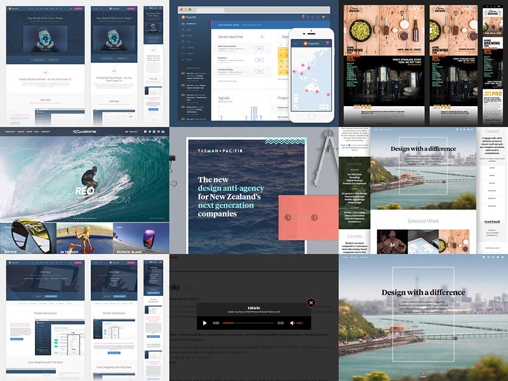Zoom out on the phone map
This screenshot has height=381, width=508.
[x=296, y=101]
